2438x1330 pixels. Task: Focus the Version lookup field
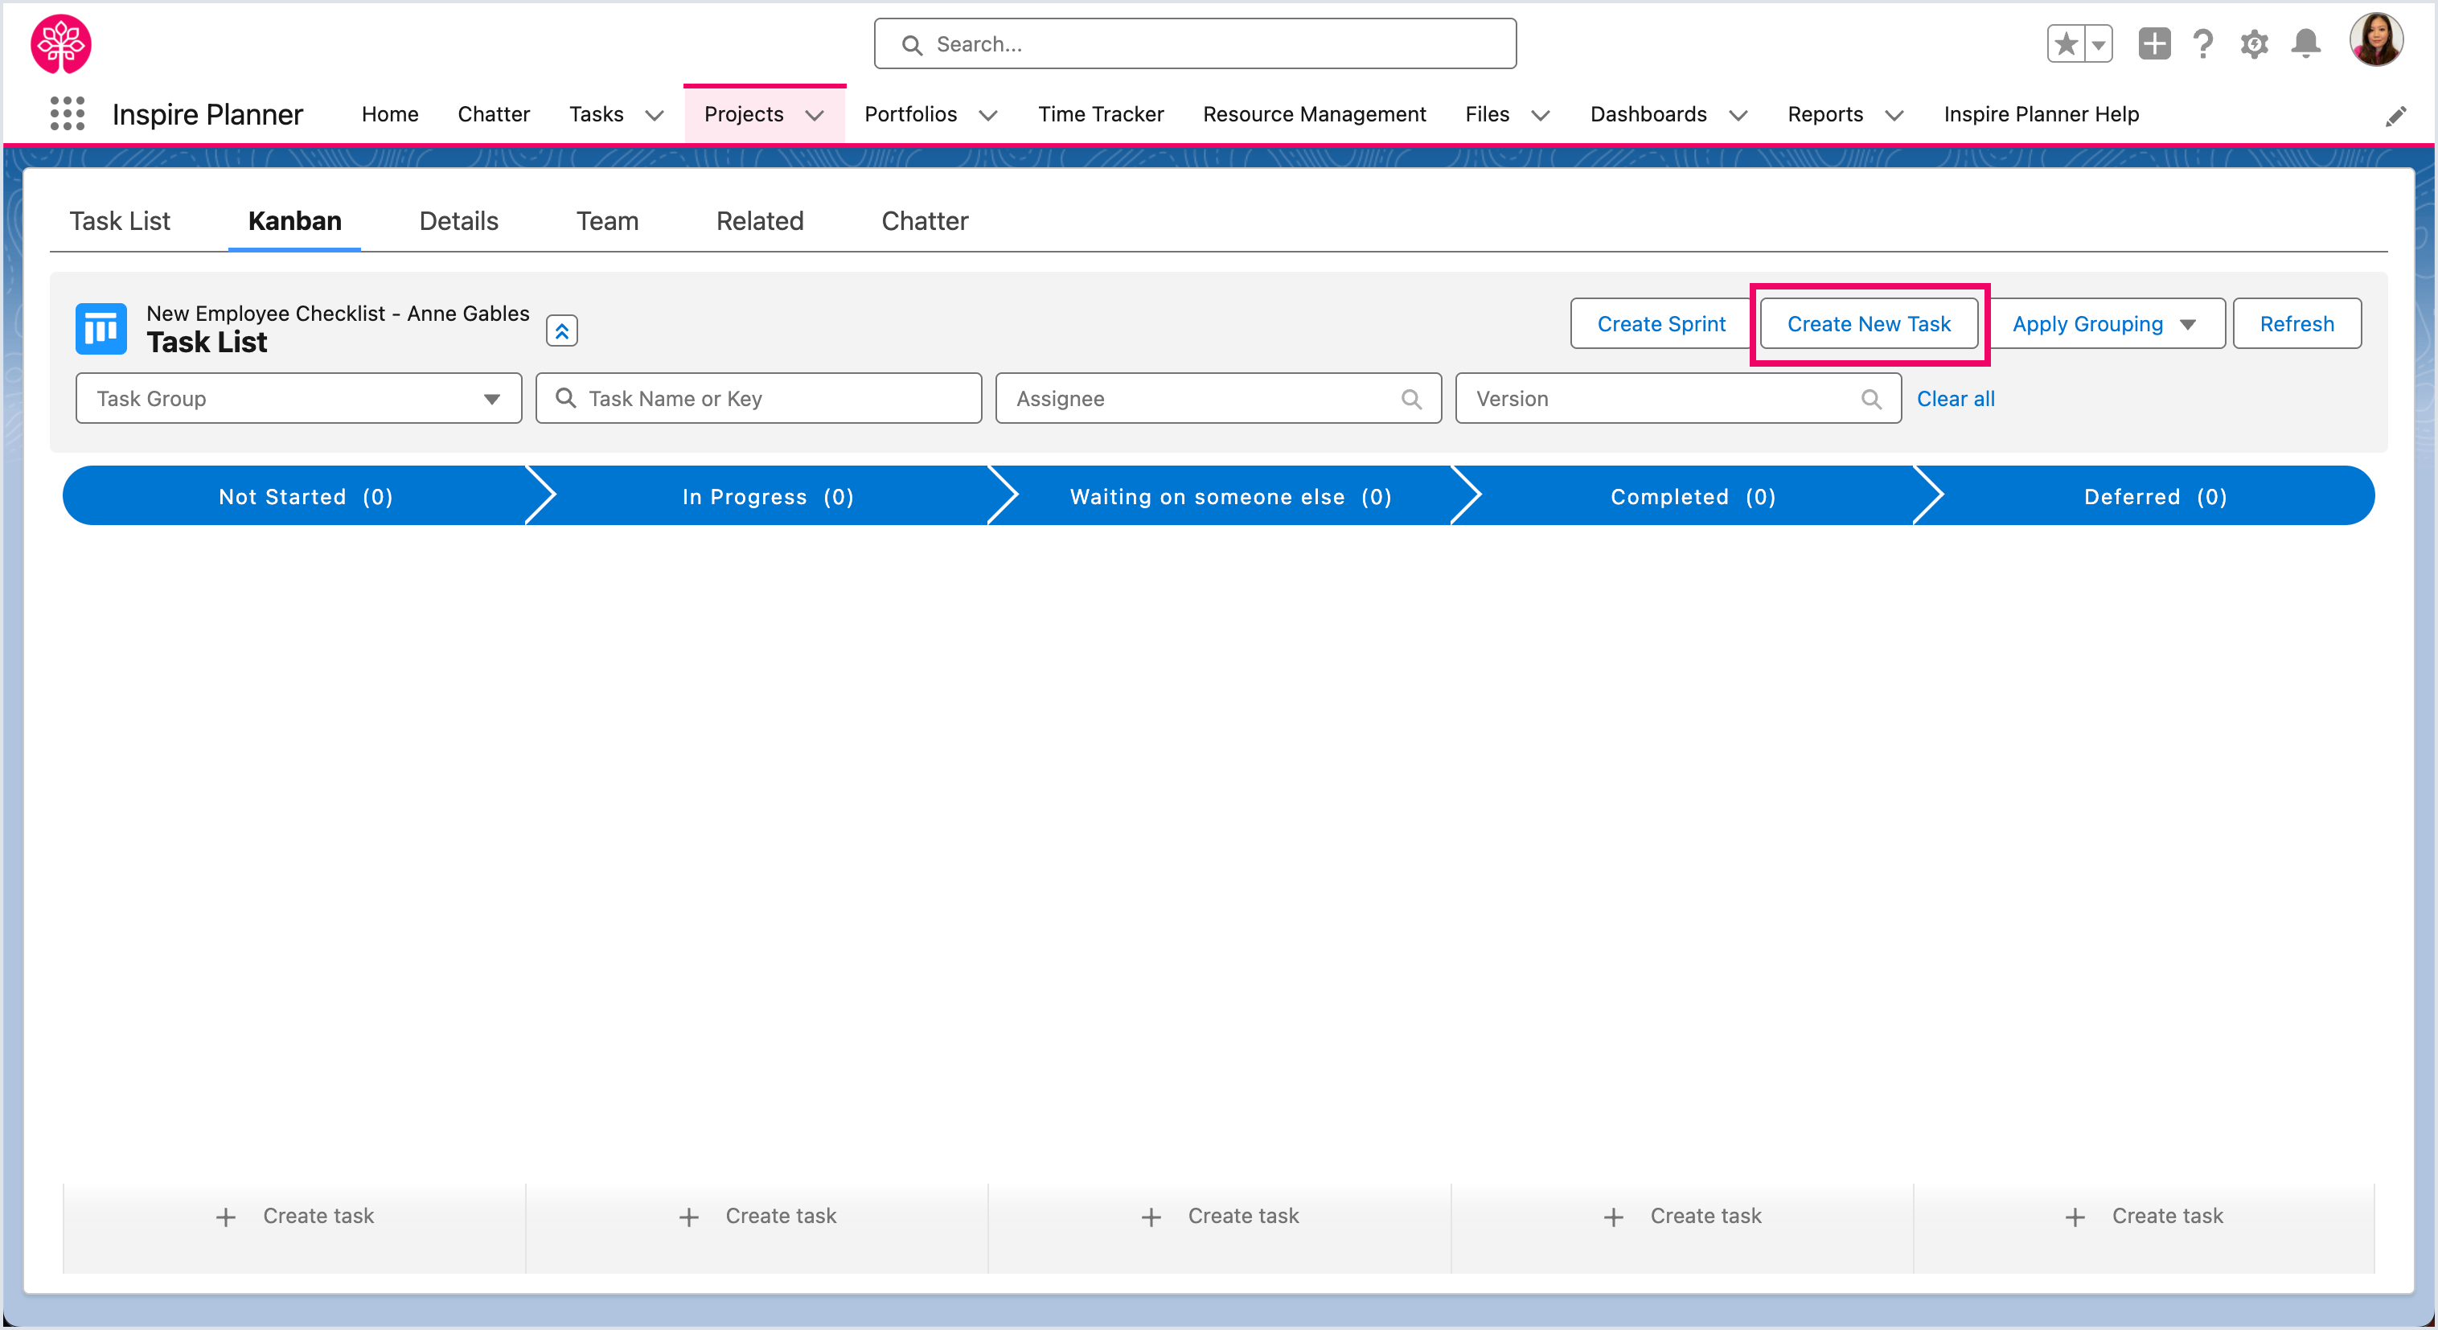click(x=1678, y=399)
